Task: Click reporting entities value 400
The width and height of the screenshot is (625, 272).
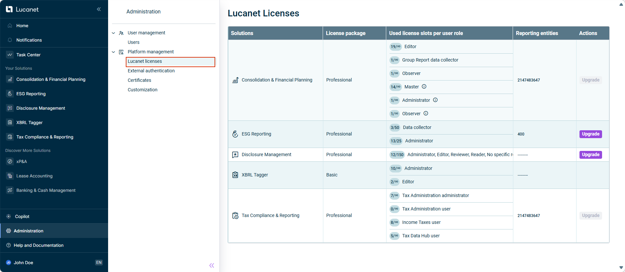Action: tap(521, 134)
